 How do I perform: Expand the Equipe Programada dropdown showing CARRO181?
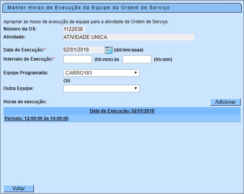[101, 73]
